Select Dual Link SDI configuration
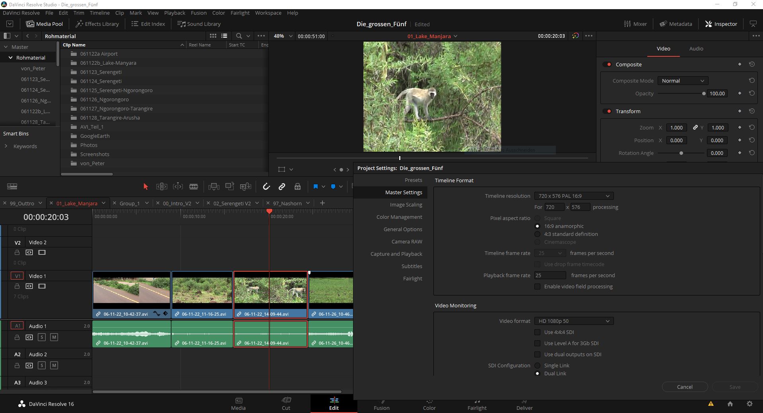This screenshot has height=413, width=763. tap(537, 373)
